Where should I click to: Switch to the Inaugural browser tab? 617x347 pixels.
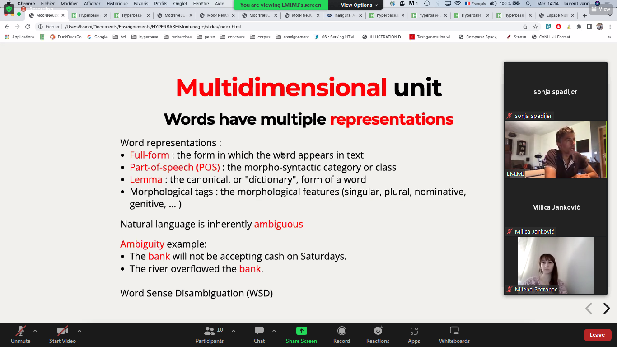coord(343,15)
